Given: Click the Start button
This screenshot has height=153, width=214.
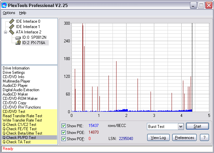Looking at the screenshot, I should (x=197, y=126).
